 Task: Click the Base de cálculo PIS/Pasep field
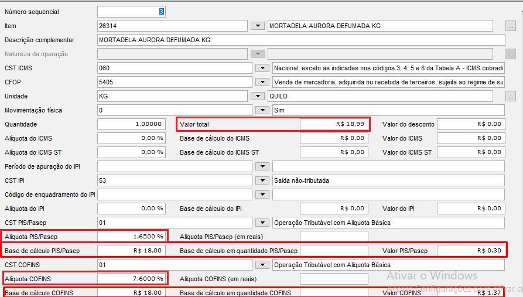coord(131,251)
